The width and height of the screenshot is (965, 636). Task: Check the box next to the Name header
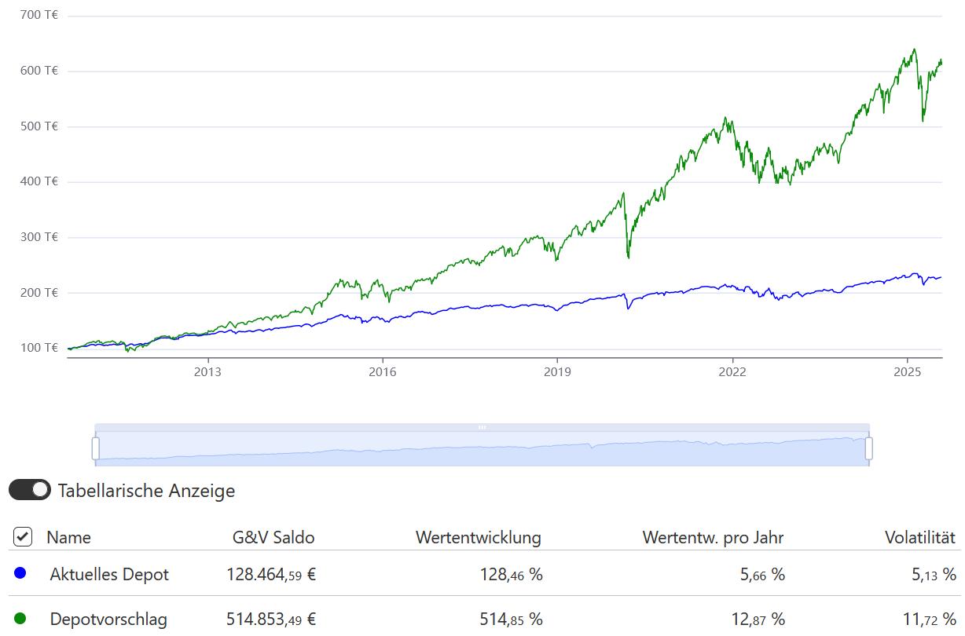tap(23, 537)
